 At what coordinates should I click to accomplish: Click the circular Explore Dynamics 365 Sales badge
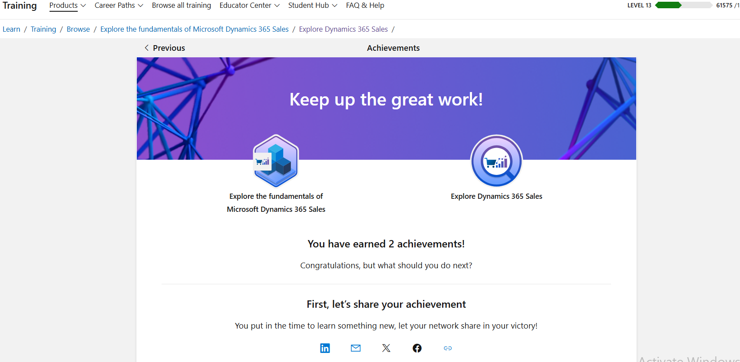(496, 161)
